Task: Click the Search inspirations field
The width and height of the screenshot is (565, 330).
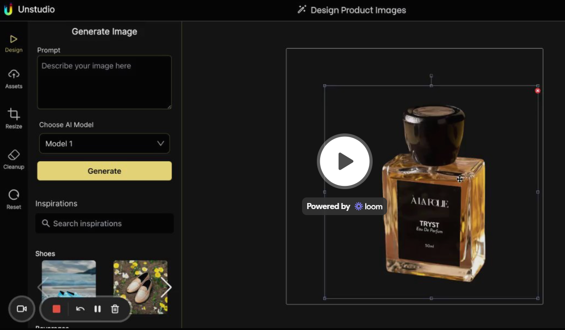Action: pos(105,223)
